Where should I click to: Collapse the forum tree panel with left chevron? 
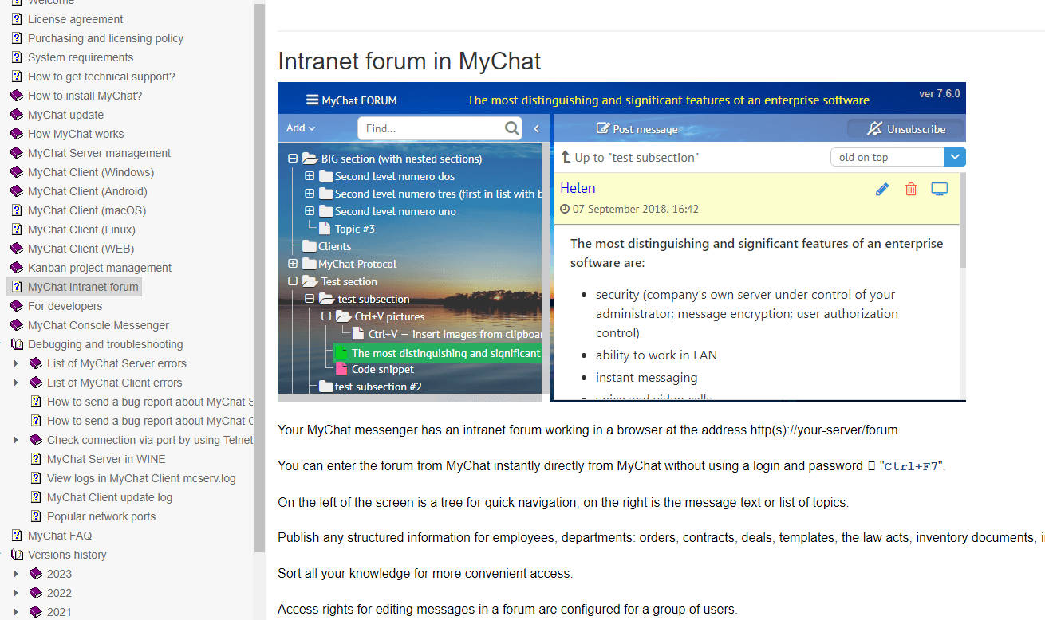click(536, 128)
